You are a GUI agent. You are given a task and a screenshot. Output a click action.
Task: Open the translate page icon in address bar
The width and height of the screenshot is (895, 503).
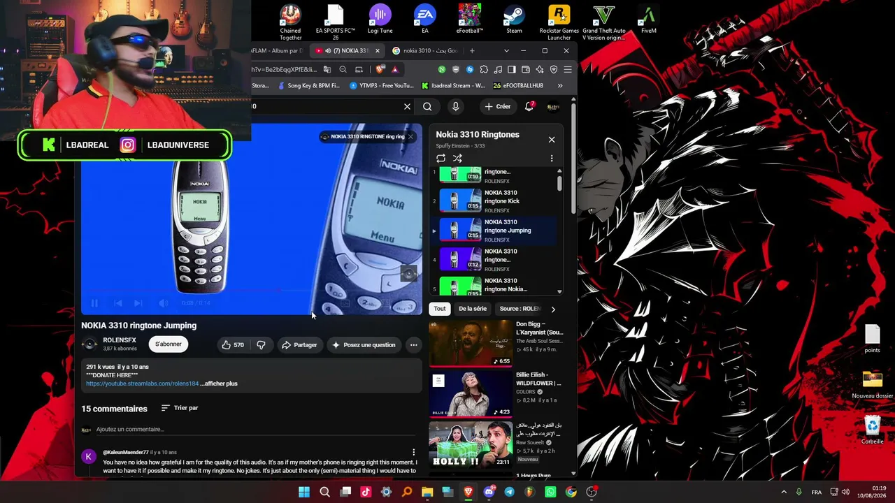click(327, 69)
